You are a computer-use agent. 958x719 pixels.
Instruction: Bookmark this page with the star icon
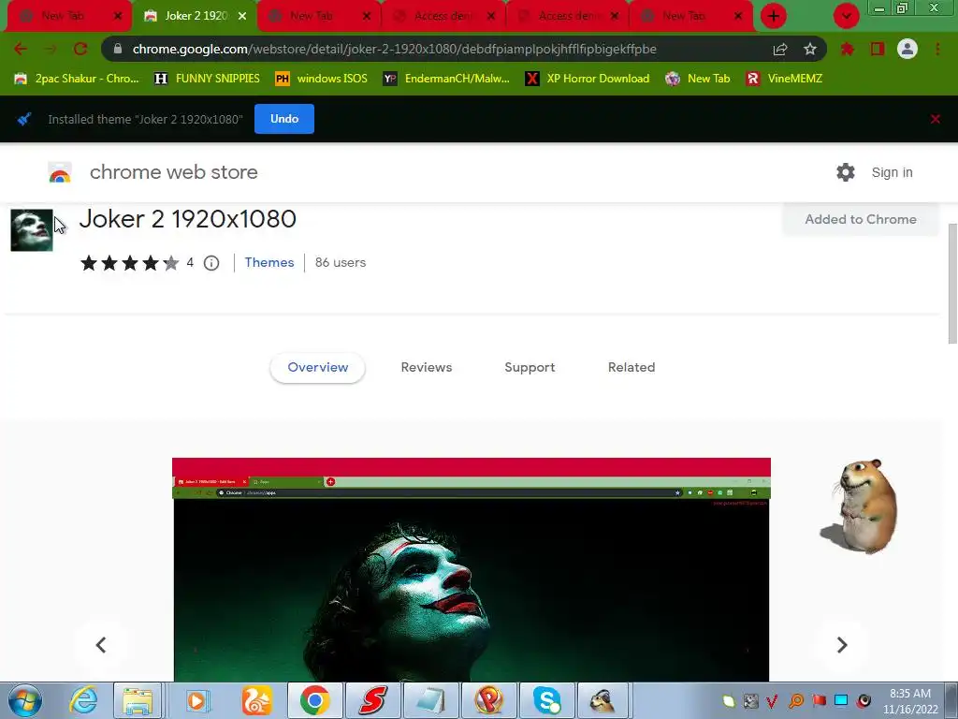click(810, 49)
